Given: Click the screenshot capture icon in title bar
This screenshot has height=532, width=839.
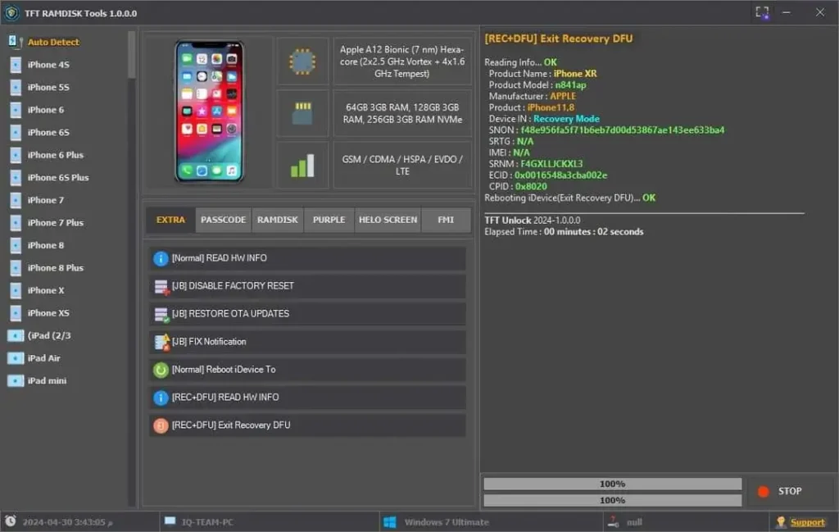Looking at the screenshot, I should (x=762, y=12).
